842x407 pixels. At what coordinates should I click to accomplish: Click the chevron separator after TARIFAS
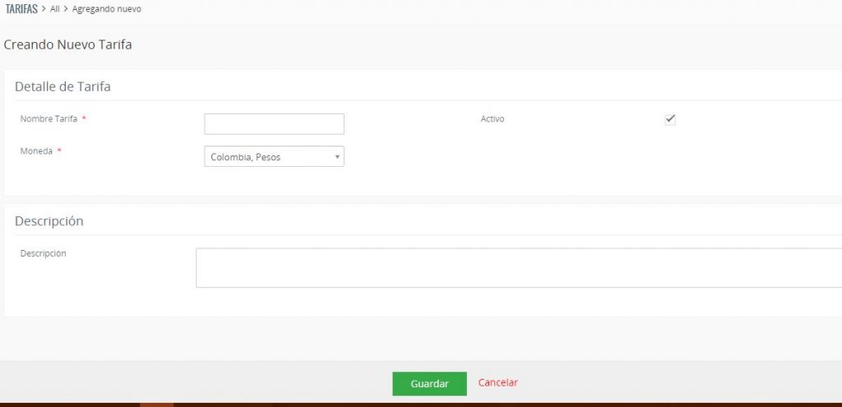[x=44, y=9]
